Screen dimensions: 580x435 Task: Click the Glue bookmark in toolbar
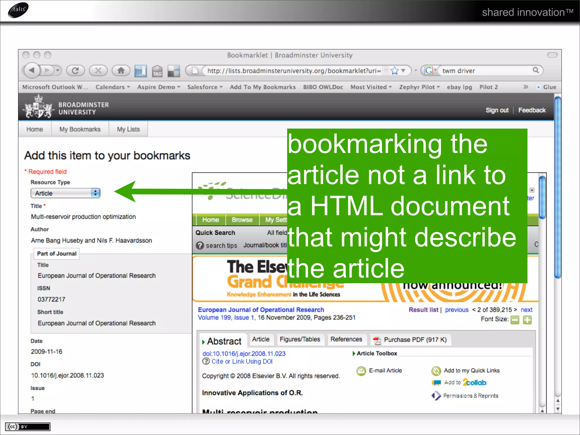click(547, 87)
